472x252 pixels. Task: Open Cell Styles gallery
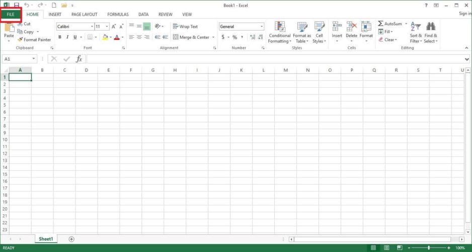[319, 32]
